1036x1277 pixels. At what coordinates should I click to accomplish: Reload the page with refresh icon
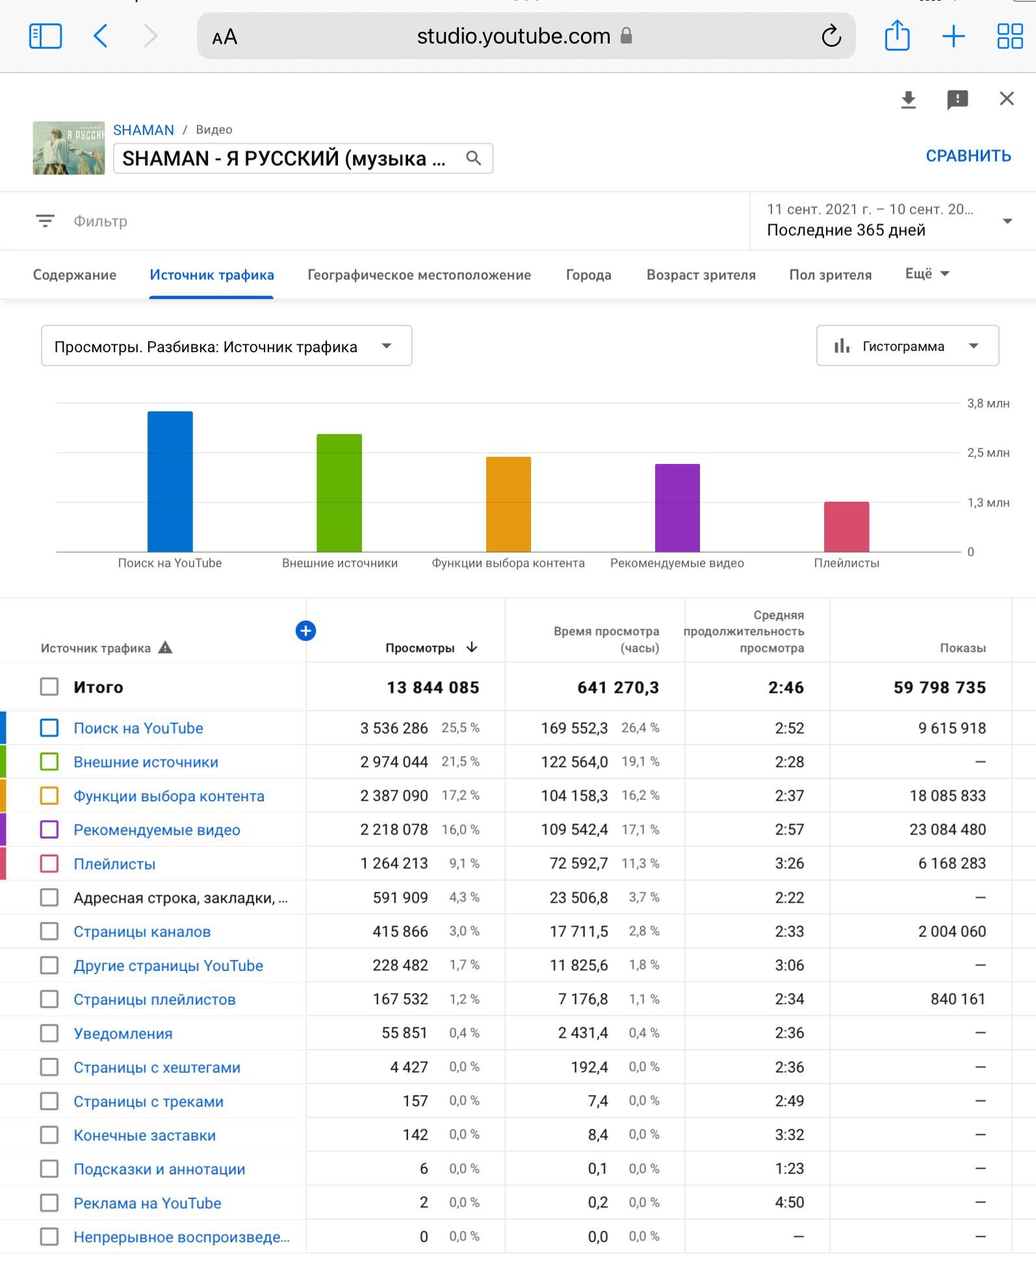pos(831,36)
